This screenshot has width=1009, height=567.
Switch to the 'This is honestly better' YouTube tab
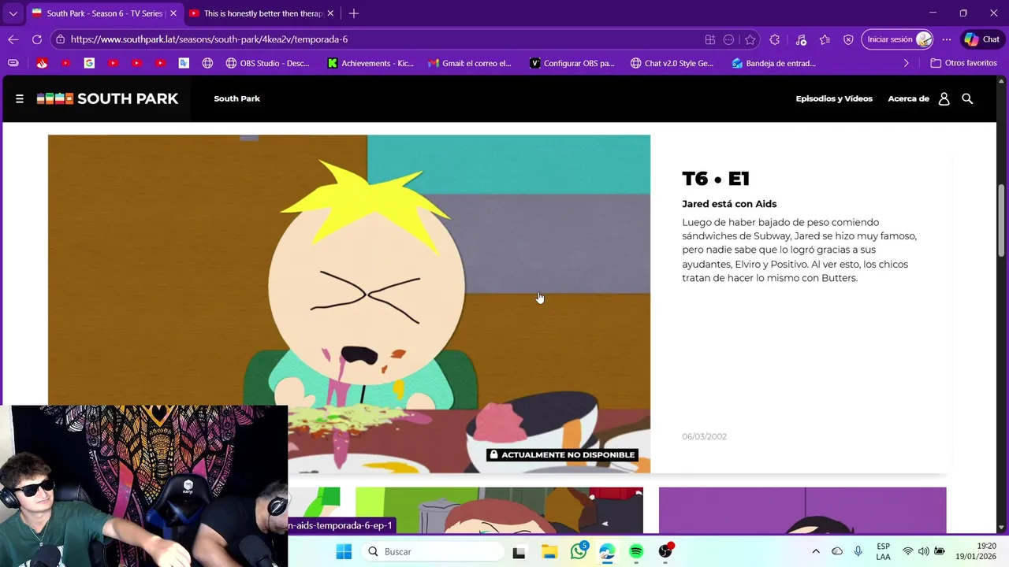pyautogui.click(x=262, y=13)
